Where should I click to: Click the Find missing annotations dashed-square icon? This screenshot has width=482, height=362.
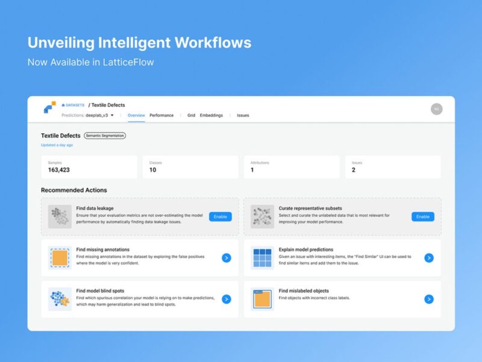[58, 256]
